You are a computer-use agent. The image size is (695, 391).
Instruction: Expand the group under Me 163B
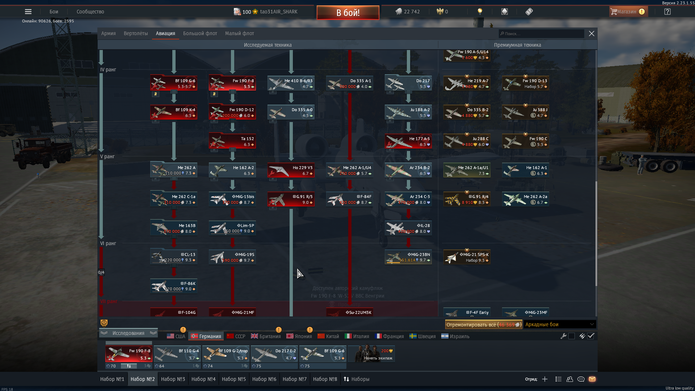[174, 237]
